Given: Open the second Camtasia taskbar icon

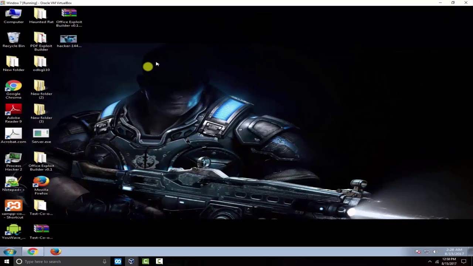Looking at the screenshot, I should coord(159,261).
